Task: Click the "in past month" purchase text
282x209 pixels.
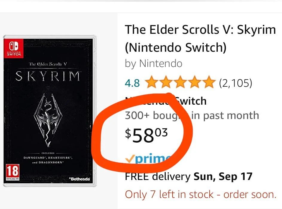Action: tap(225, 115)
